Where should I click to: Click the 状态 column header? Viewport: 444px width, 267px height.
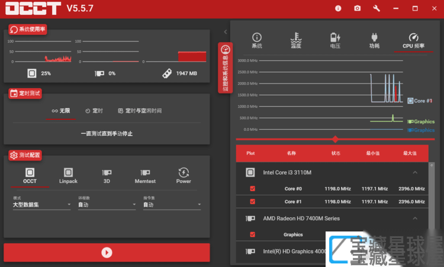point(336,153)
